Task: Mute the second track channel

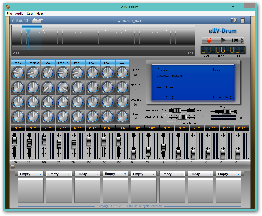Action: pyautogui.click(x=33, y=128)
